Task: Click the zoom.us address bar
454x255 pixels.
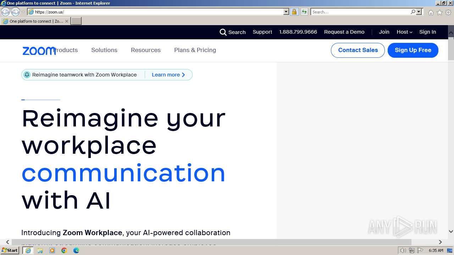Action: [x=155, y=12]
